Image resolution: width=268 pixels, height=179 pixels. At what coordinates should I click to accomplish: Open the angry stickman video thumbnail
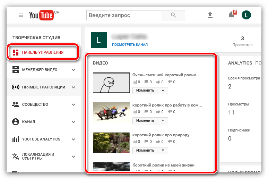[111, 83]
